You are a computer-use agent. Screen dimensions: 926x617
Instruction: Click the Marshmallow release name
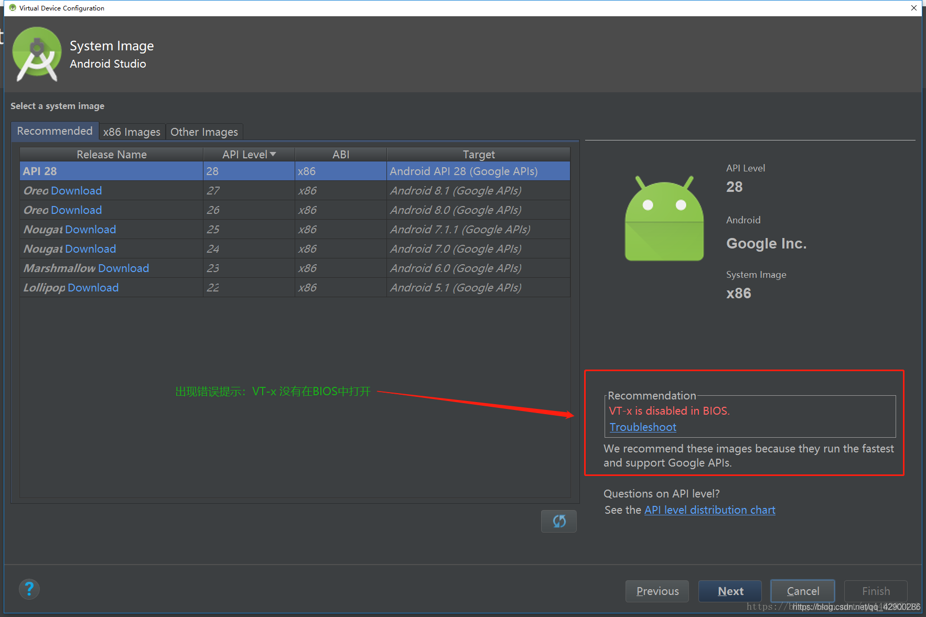[x=59, y=268]
